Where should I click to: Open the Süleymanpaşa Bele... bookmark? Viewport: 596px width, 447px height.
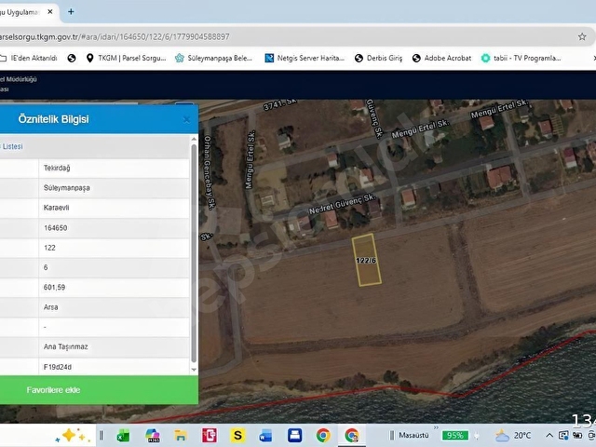coord(213,58)
